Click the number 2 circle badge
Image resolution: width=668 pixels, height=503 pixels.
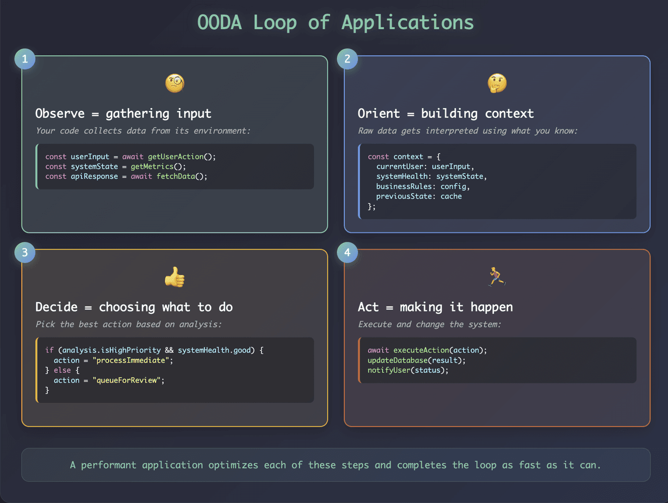347,59
